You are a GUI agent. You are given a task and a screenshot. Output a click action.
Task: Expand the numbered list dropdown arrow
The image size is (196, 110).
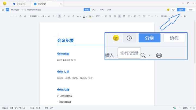pos(157,16)
